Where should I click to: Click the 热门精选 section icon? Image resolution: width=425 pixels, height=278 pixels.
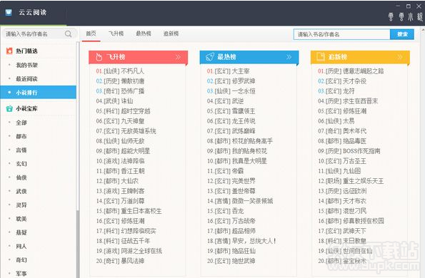(x=9, y=51)
